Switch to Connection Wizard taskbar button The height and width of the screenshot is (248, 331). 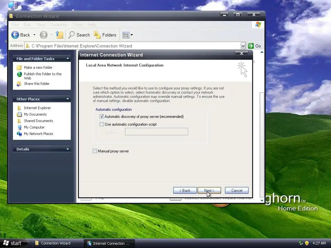point(57,243)
